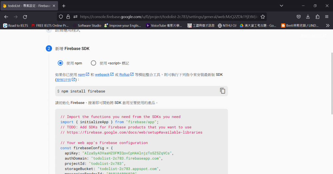
Task: Open the VoiceTube bookmark
Action: click(164, 25)
